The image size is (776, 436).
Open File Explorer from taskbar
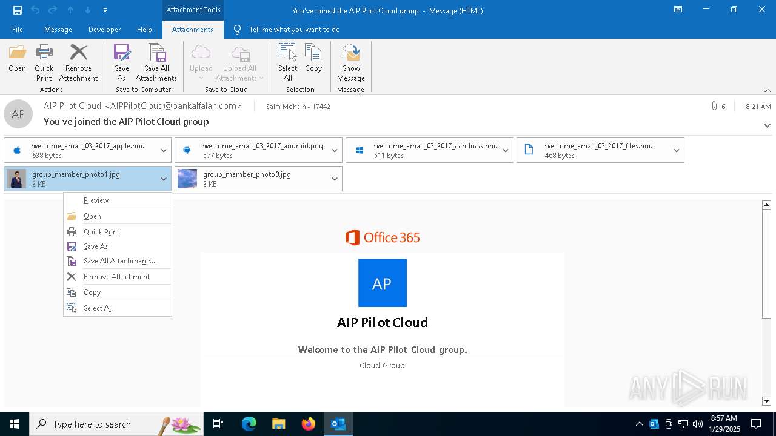point(278,424)
